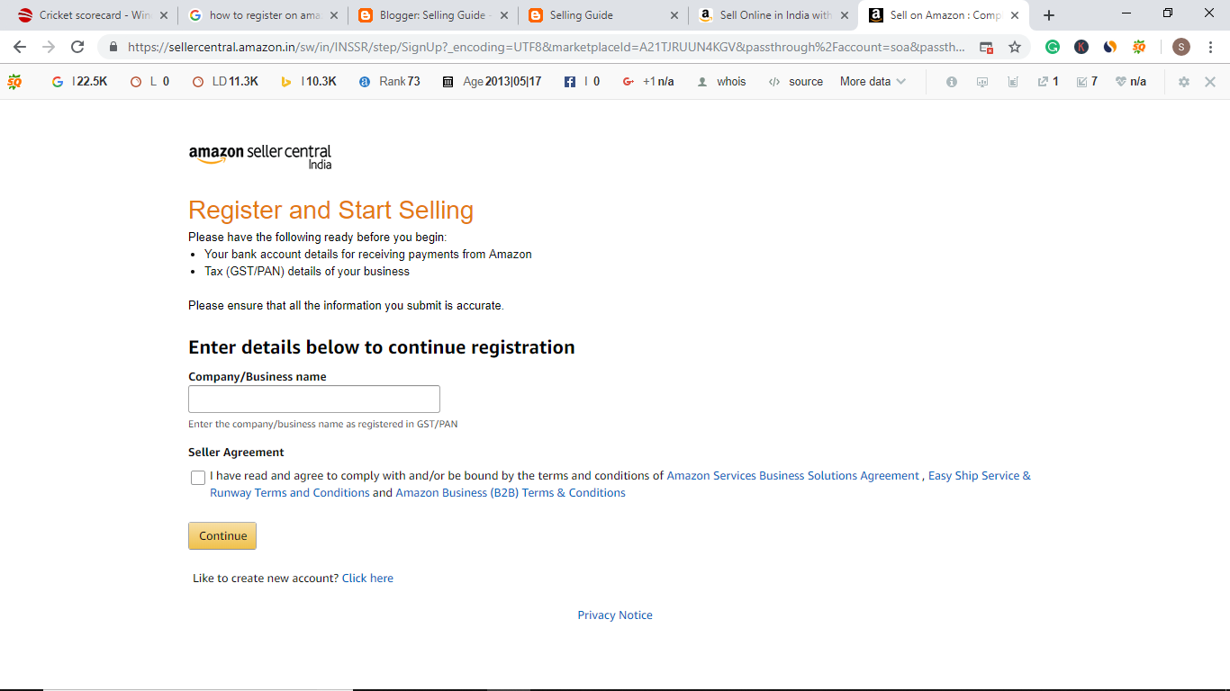Click the SEMrush n/a parameter icon
Viewport: 1230px width, 691px height.
(1131, 82)
